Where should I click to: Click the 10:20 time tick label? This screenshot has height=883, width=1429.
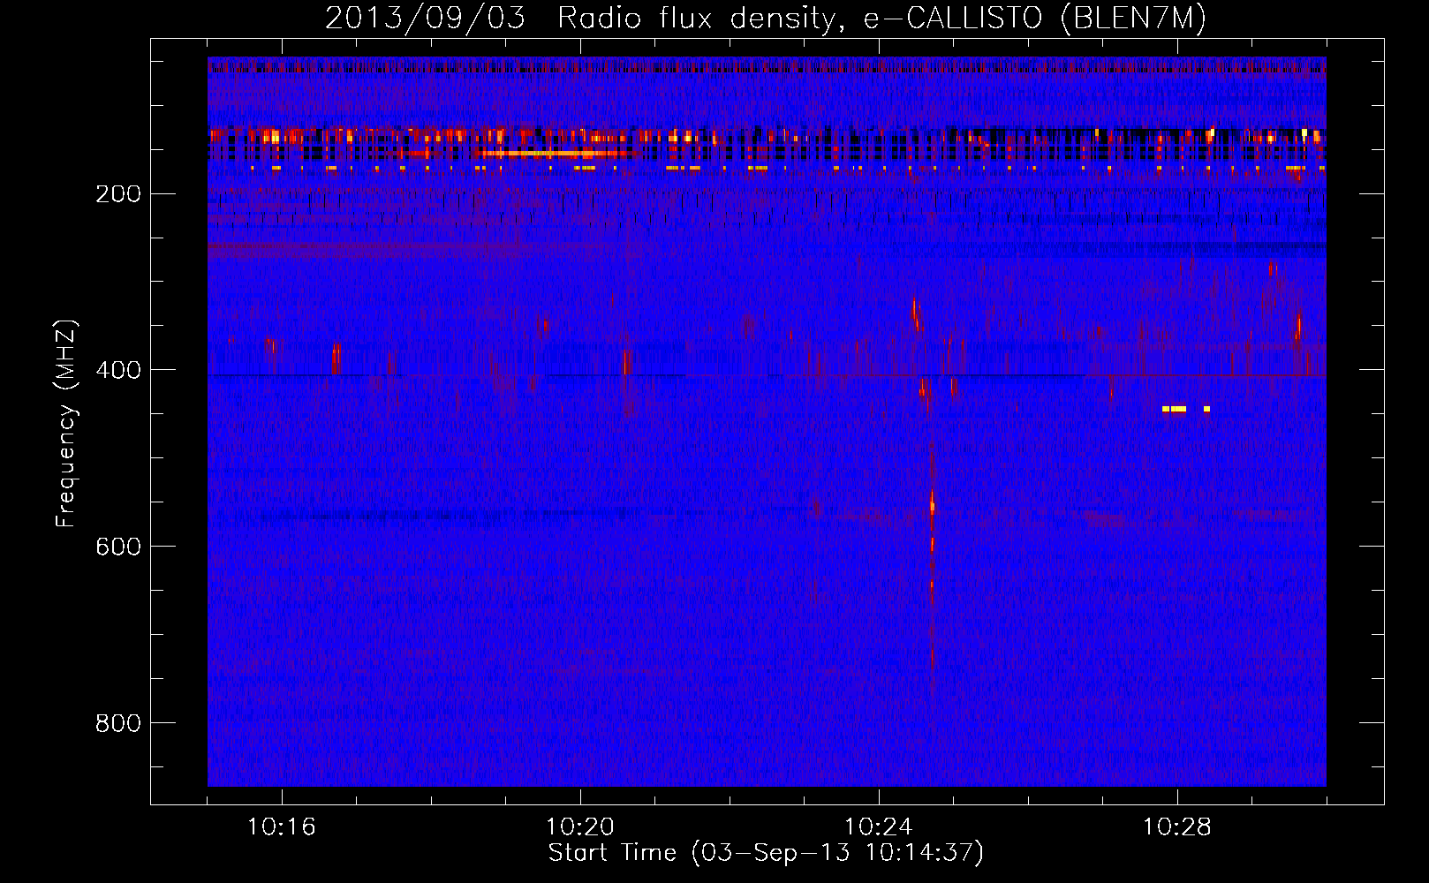[x=580, y=827]
